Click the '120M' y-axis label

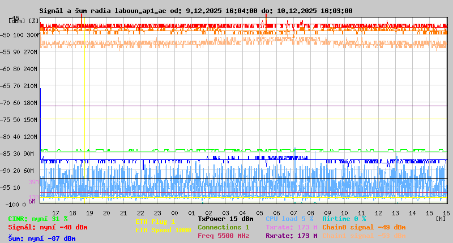[32, 137]
